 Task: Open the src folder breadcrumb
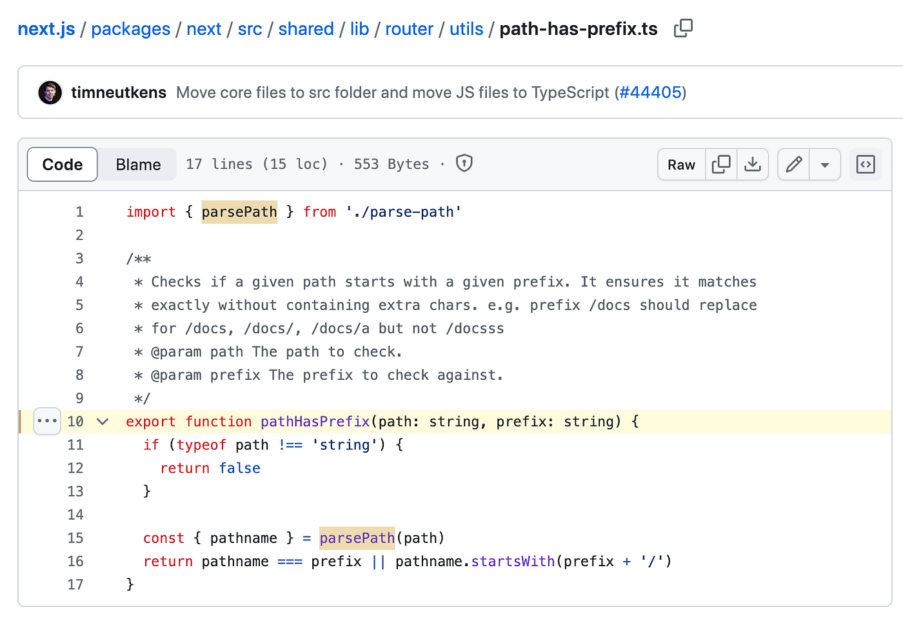[x=250, y=29]
